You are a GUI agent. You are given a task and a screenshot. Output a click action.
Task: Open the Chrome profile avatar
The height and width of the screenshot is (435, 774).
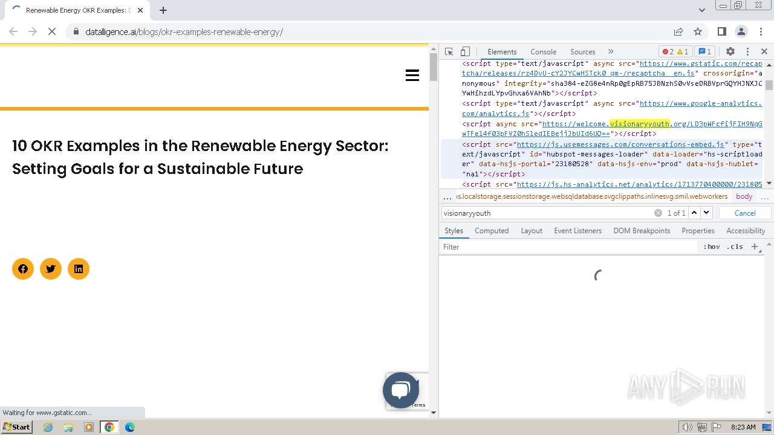741,31
